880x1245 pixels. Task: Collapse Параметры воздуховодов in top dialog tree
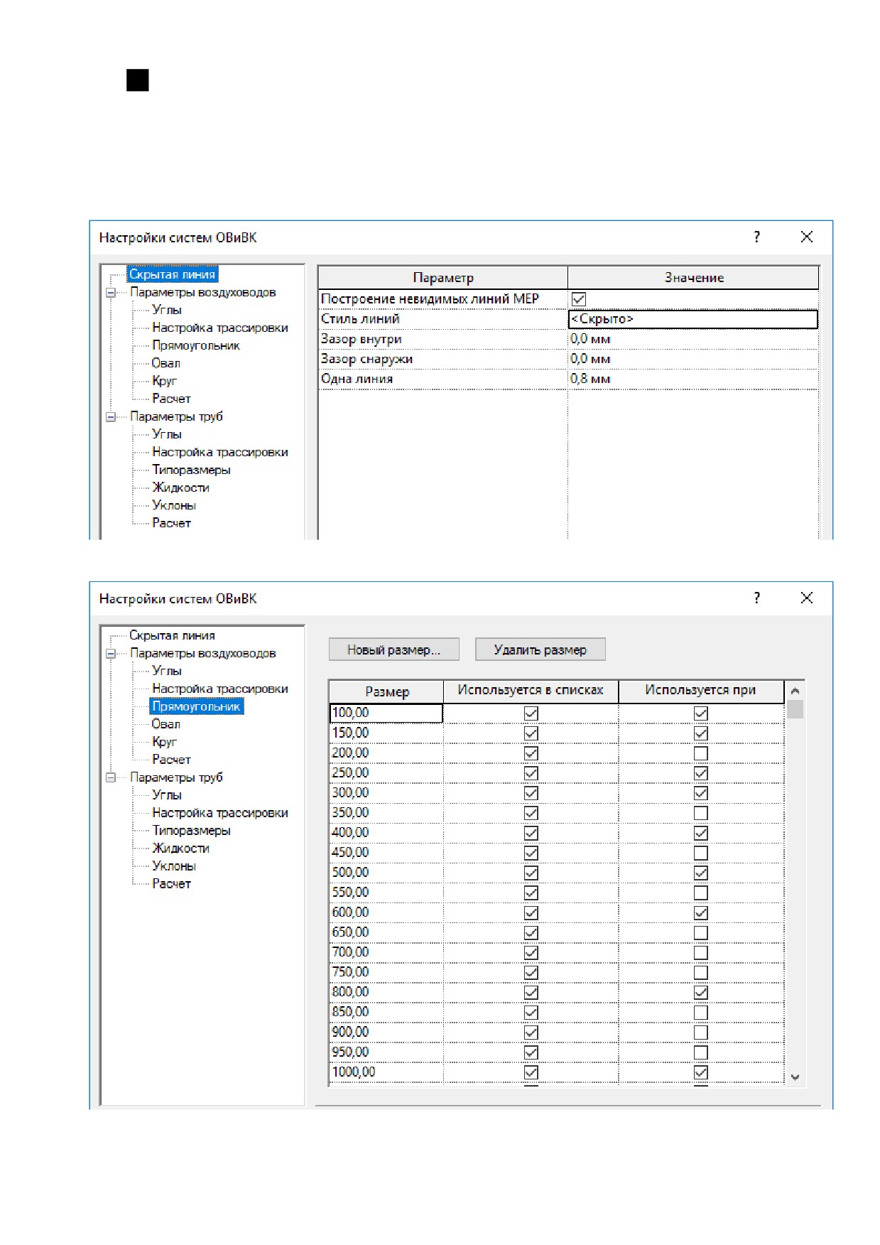click(x=111, y=293)
